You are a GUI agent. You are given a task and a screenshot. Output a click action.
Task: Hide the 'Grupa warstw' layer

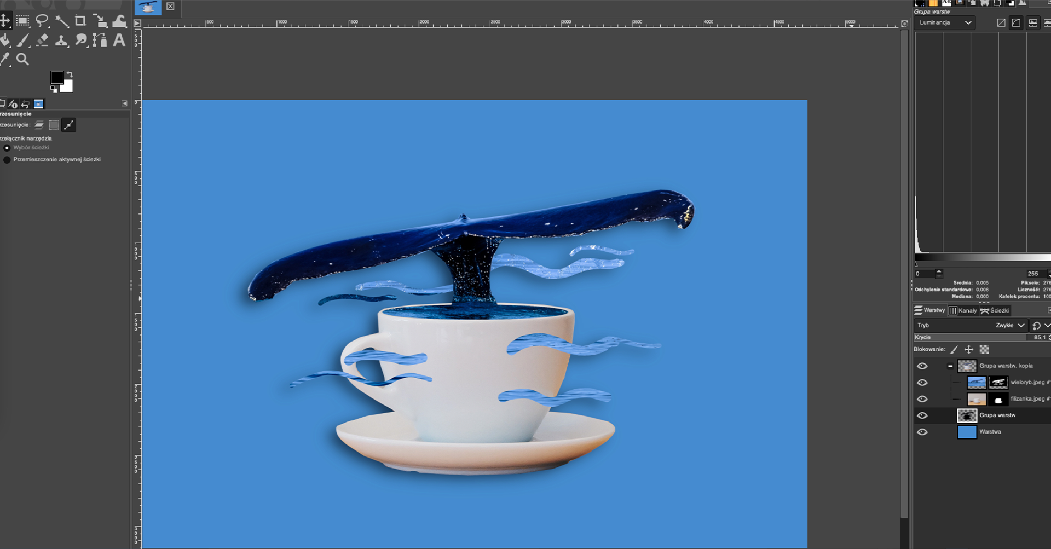(x=922, y=415)
